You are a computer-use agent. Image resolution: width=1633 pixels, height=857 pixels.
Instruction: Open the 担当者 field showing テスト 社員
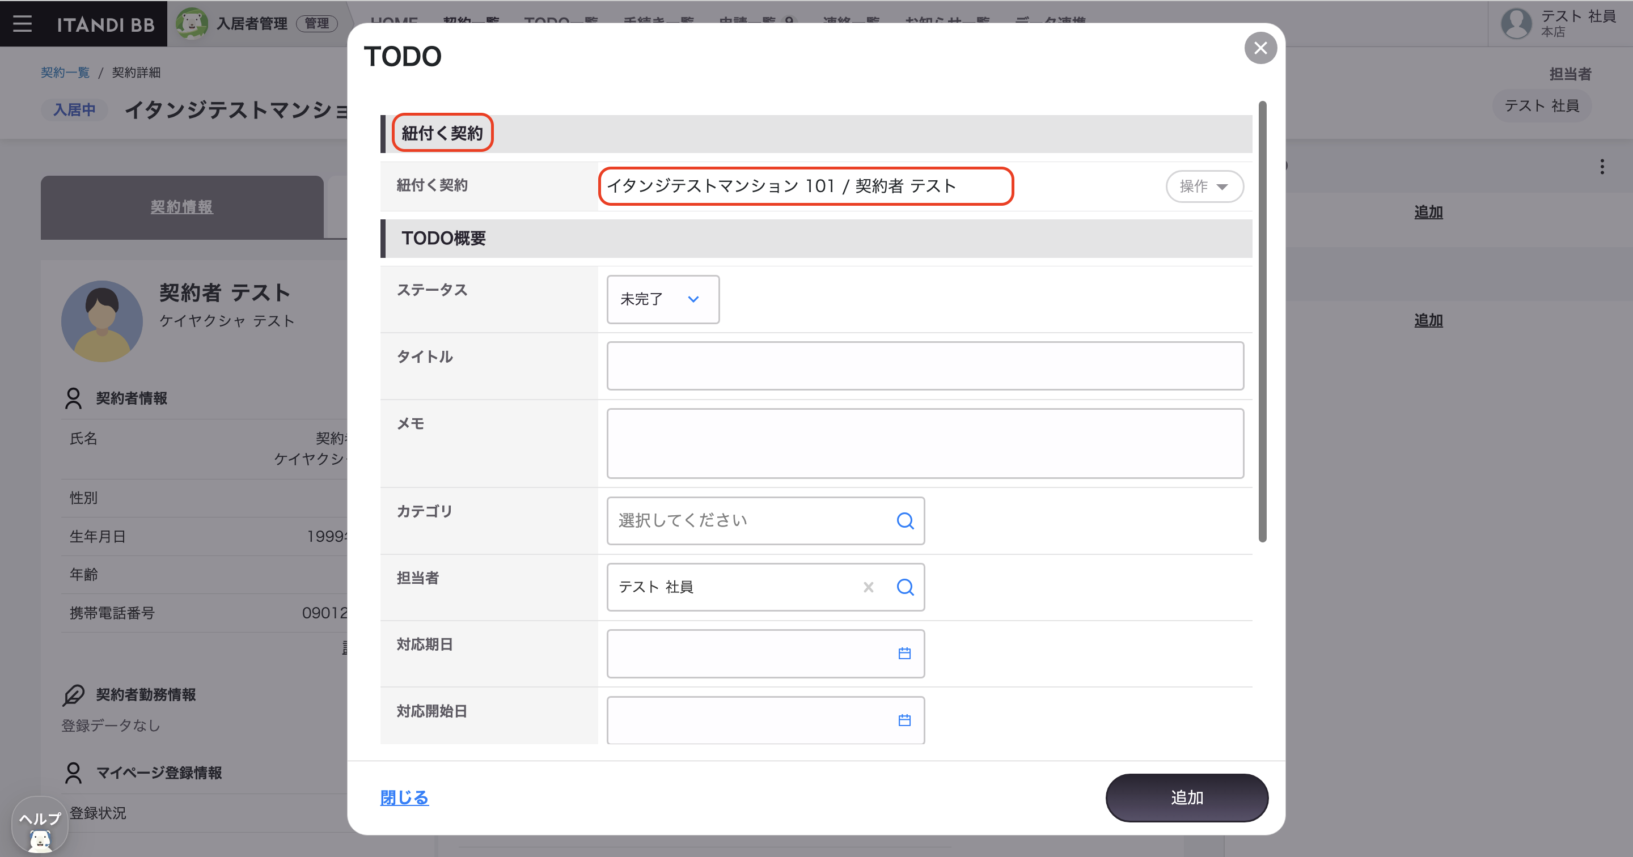point(765,588)
